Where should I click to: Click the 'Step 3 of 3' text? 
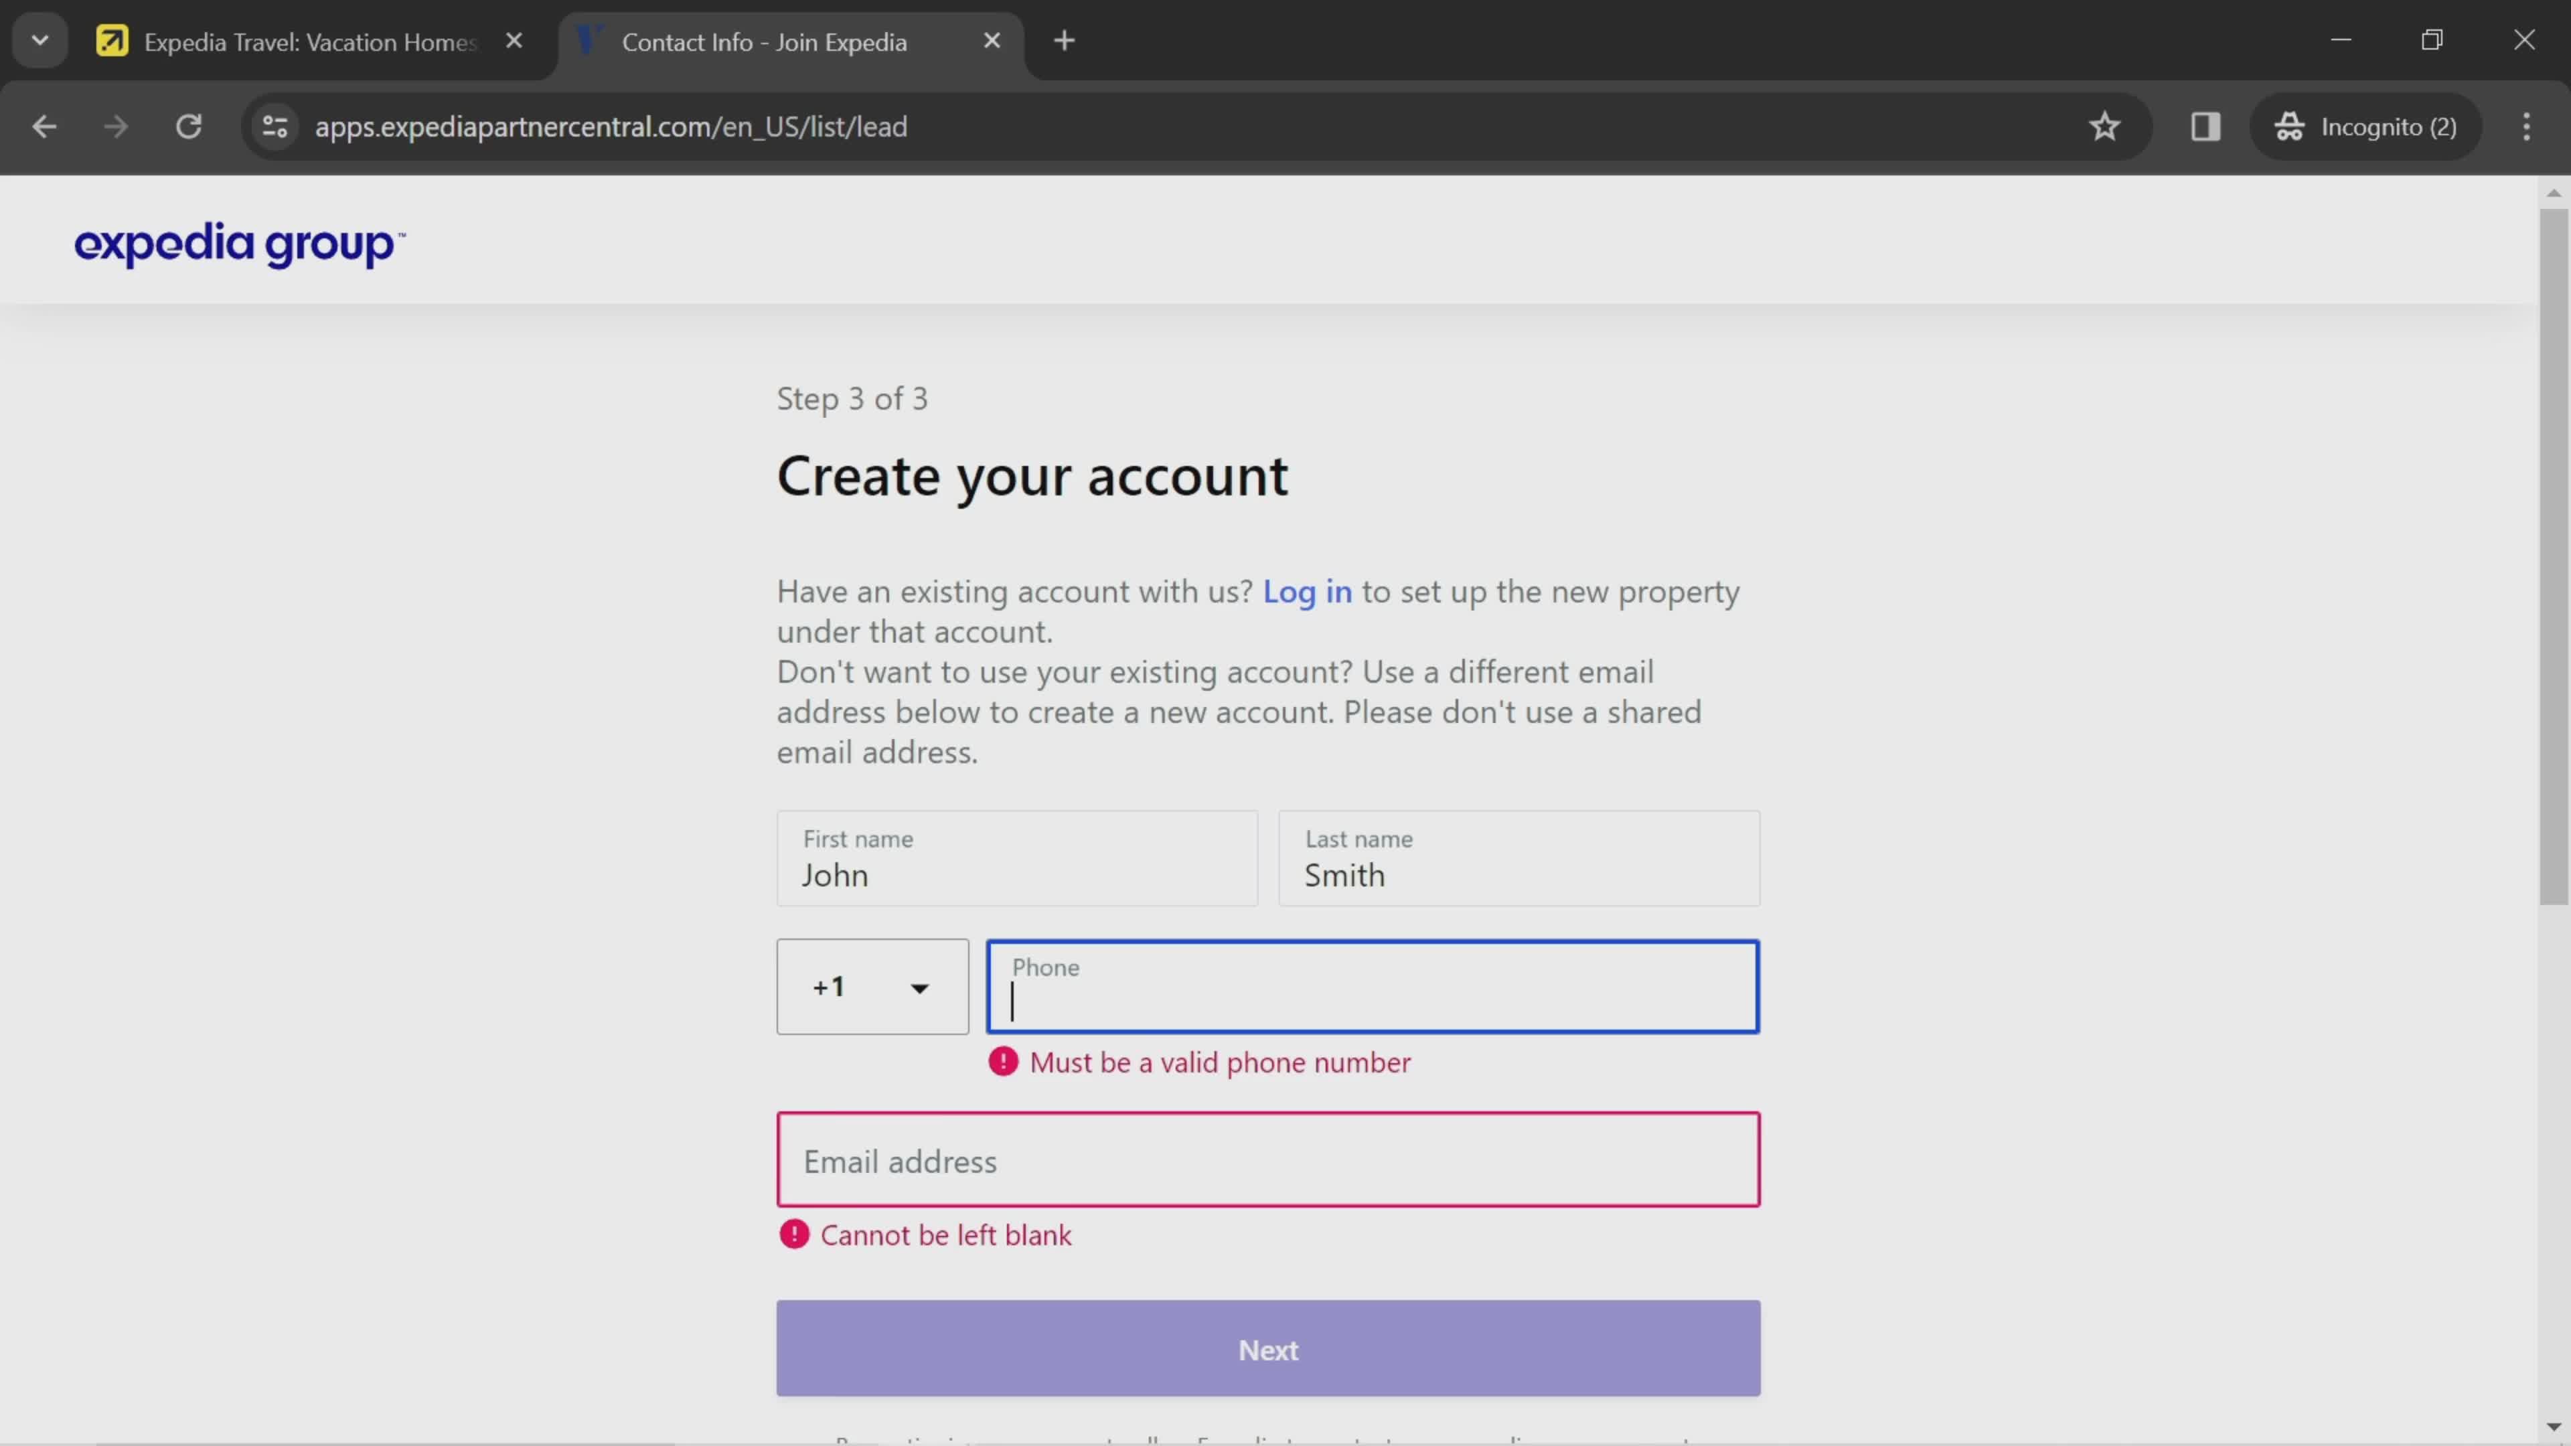coord(852,399)
